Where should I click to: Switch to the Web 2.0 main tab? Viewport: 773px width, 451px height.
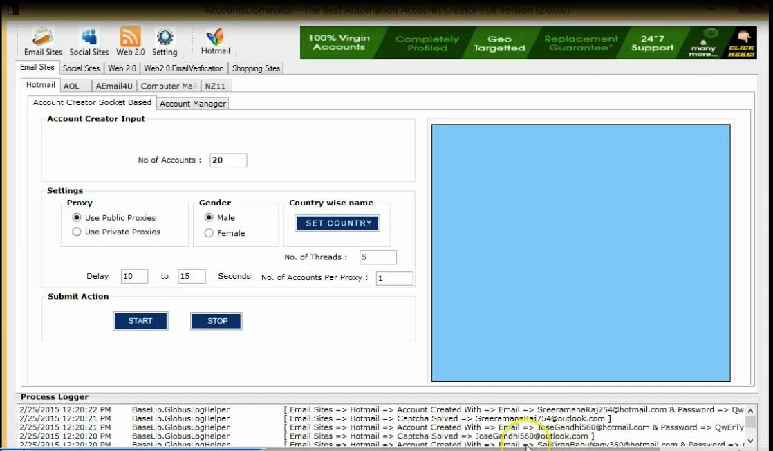click(x=122, y=68)
